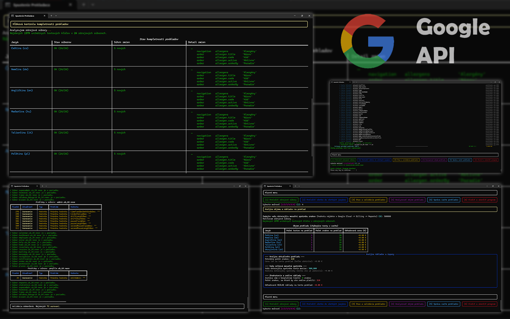Click the 'Analýza objemu a nákladov na preklad' header
Image resolution: width=510 pixels, height=319 pixels.
point(380,209)
